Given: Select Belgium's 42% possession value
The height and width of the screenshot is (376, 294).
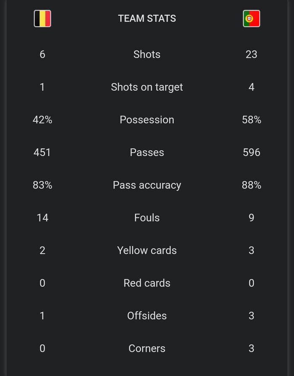Looking at the screenshot, I should coord(42,120).
